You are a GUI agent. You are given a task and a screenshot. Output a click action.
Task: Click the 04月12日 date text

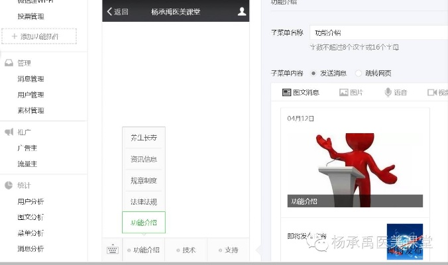[x=301, y=118]
